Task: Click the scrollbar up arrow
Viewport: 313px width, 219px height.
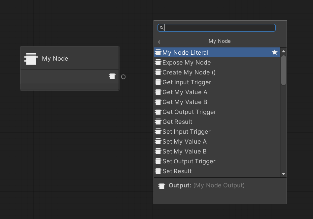Action: coord(283,51)
